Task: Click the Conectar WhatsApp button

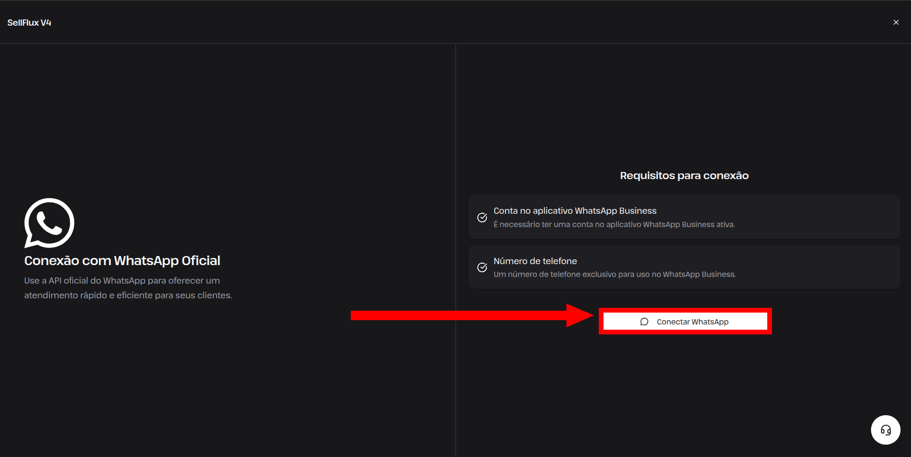Action: 685,322
